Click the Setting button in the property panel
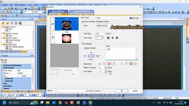The width and height of the screenshot is (189, 106). pyautogui.click(x=24, y=76)
